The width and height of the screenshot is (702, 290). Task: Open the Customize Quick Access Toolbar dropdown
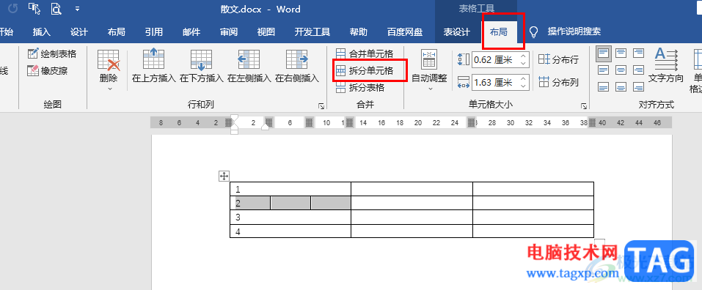point(78,9)
